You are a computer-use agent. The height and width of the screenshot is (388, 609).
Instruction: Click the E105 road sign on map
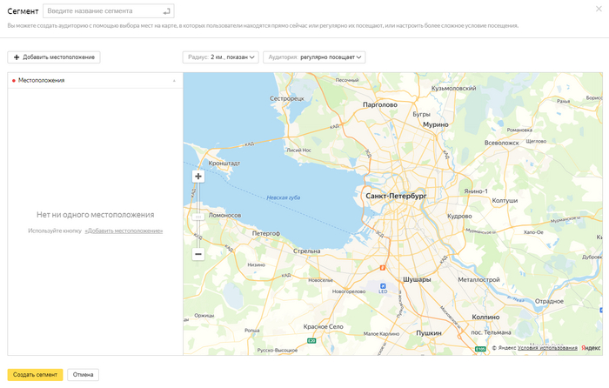[x=480, y=349]
